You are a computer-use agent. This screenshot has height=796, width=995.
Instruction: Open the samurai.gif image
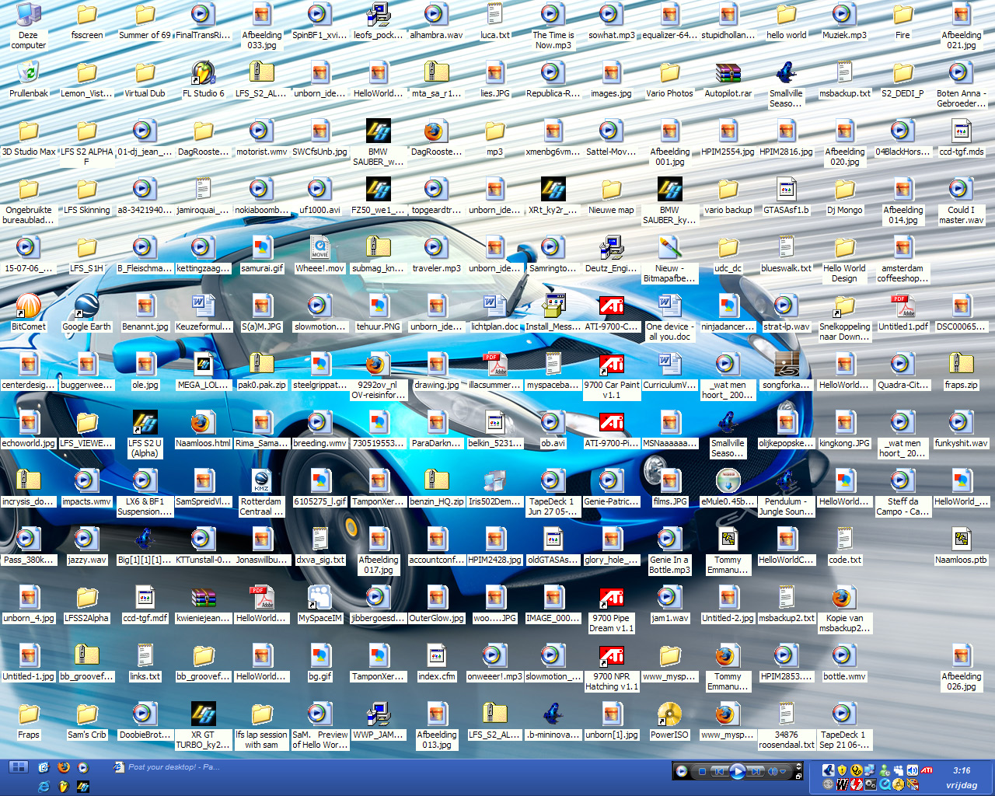pos(261,254)
